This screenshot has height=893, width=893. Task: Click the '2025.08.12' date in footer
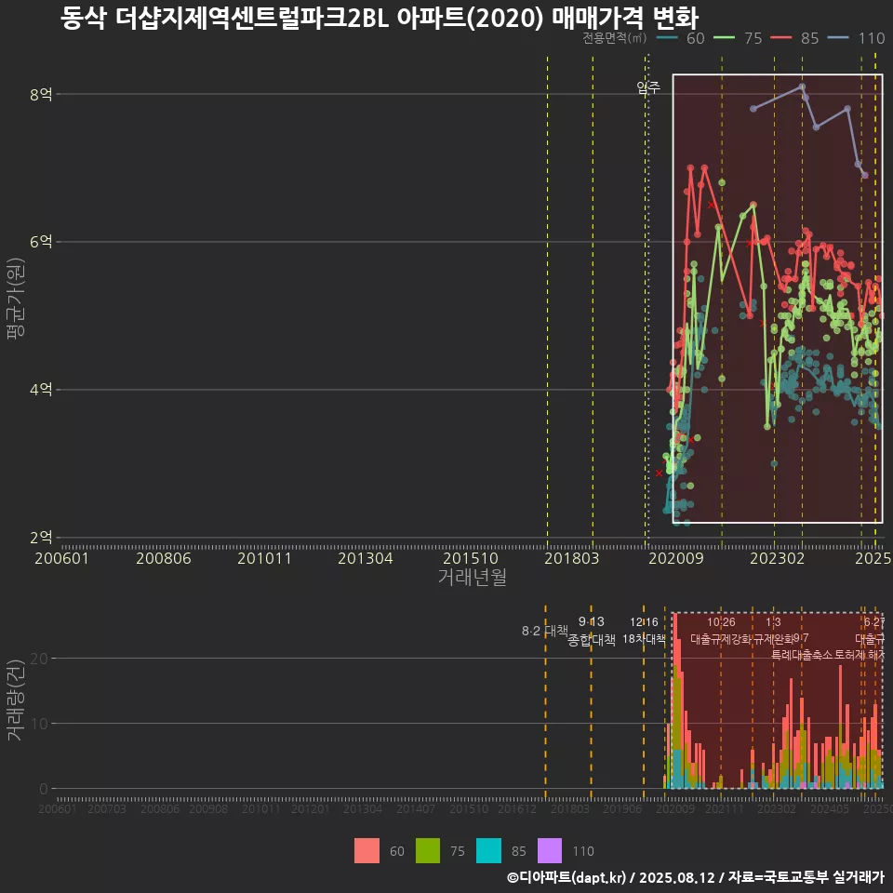(676, 877)
